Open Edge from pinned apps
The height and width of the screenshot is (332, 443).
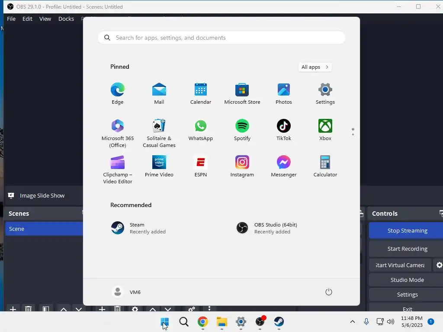118,94
